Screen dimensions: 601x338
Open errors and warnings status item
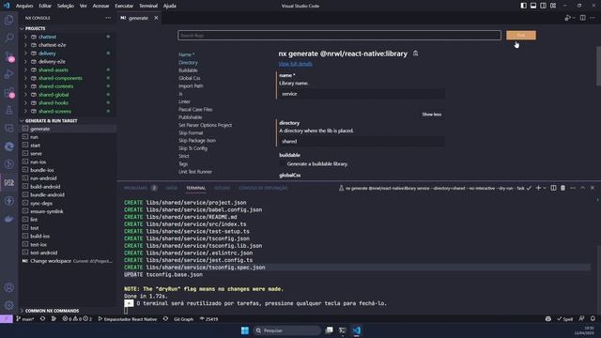77,319
